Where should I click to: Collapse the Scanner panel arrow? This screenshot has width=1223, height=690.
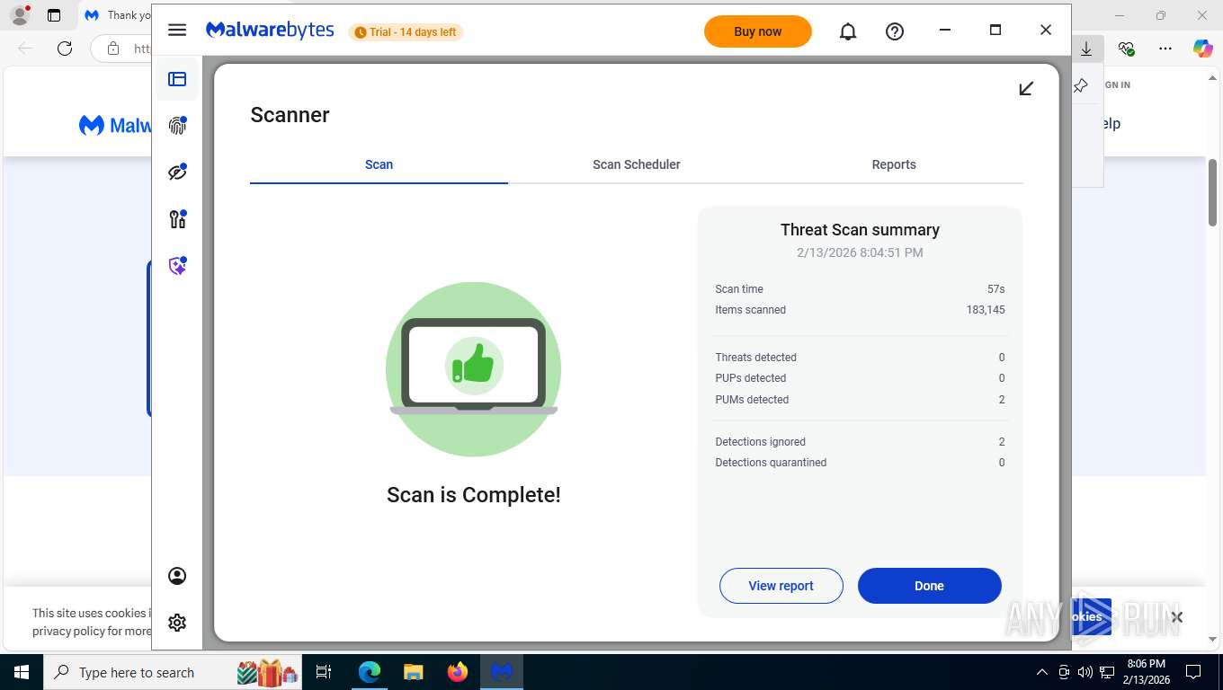tap(1026, 88)
